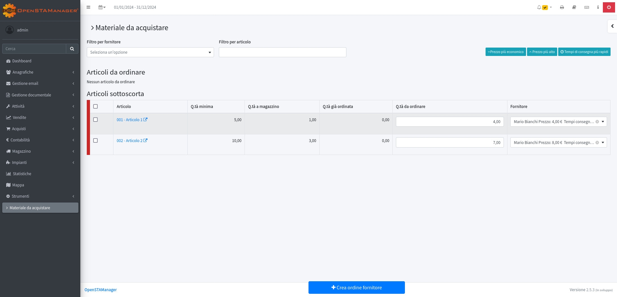
Task: Open the Filtro per fornitore dropdown
Action: (x=150, y=52)
